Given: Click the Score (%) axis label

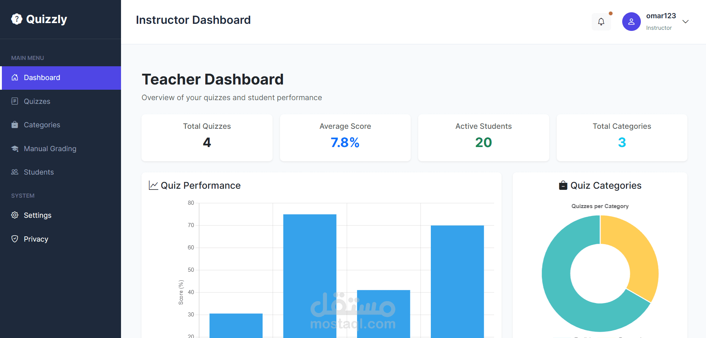Looking at the screenshot, I should [181, 292].
